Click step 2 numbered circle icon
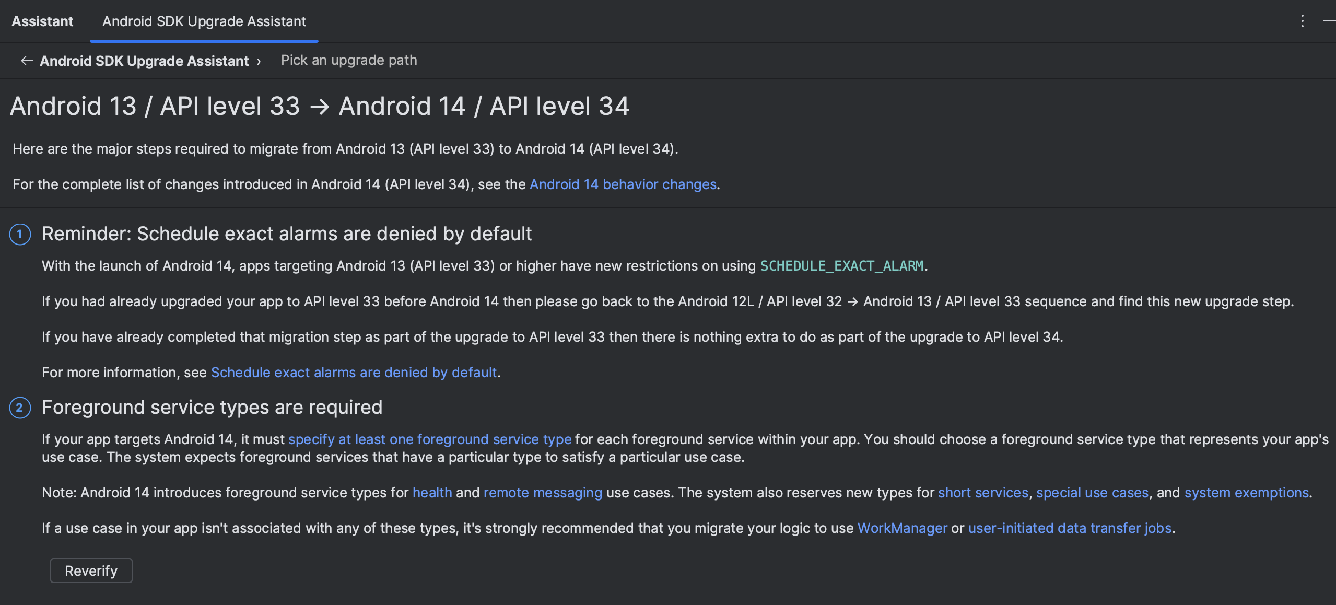Image resolution: width=1336 pixels, height=605 pixels. point(20,408)
